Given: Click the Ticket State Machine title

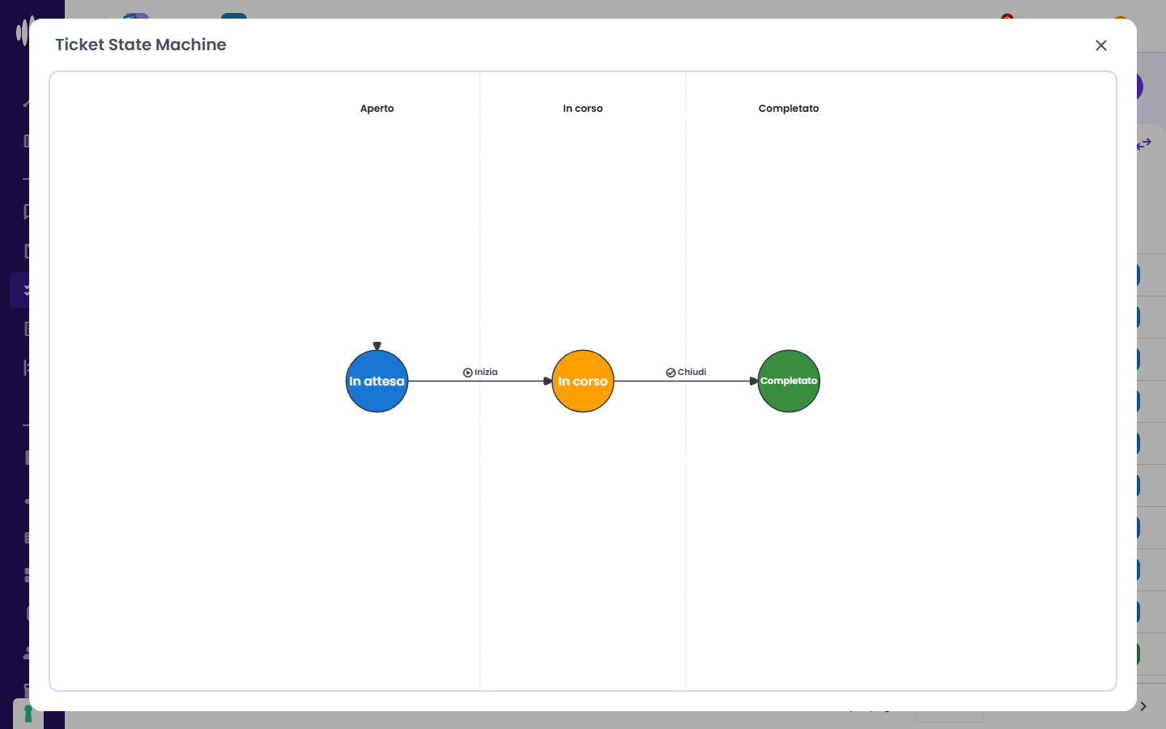Looking at the screenshot, I should tap(141, 45).
